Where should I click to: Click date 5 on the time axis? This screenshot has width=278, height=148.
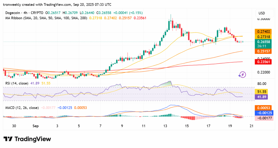coord(79,126)
